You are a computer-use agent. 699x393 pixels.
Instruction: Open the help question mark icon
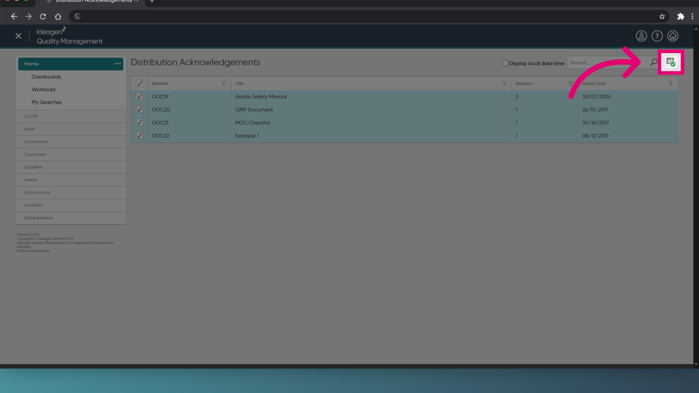(657, 36)
